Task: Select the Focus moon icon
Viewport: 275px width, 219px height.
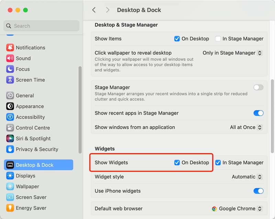Action: tap(10, 69)
